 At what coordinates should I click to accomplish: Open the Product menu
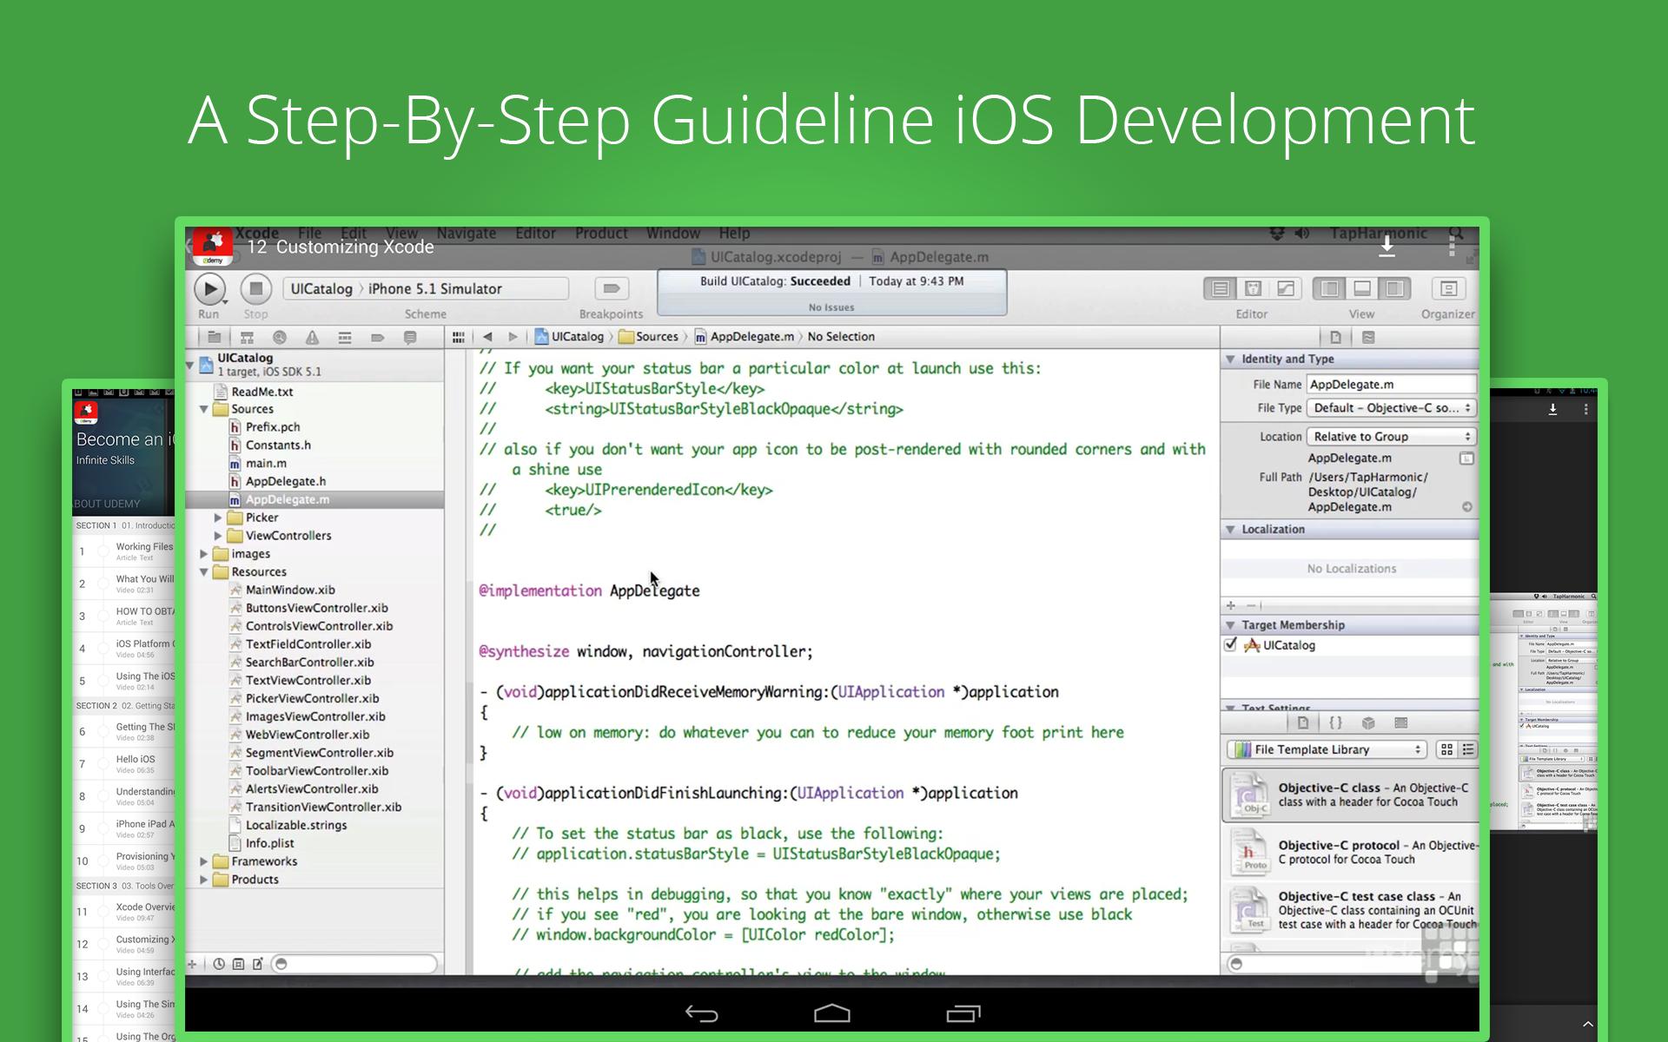click(601, 233)
